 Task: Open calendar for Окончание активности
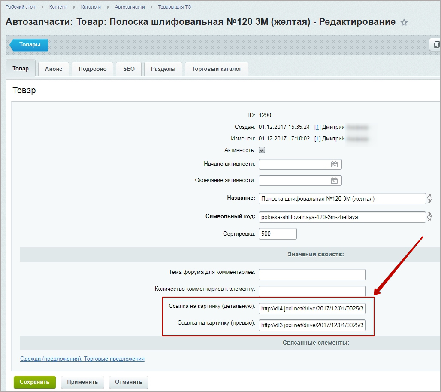[334, 181]
